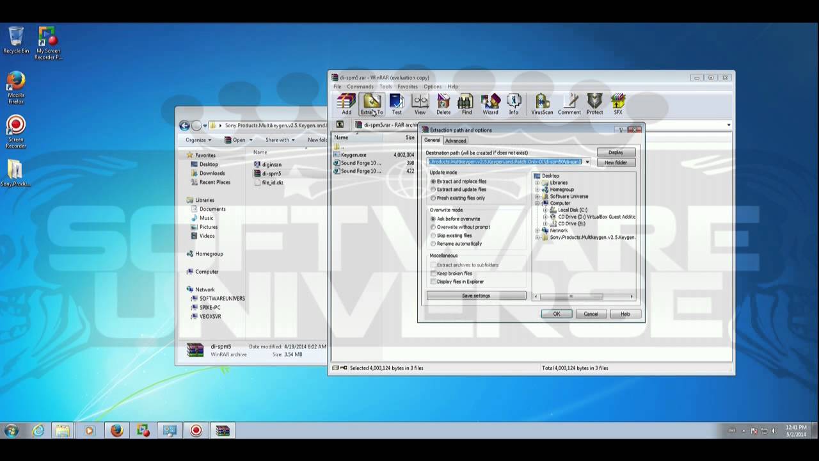Click the Recycle Bin desktop icon
Image resolution: width=819 pixels, height=461 pixels.
pyautogui.click(x=16, y=40)
